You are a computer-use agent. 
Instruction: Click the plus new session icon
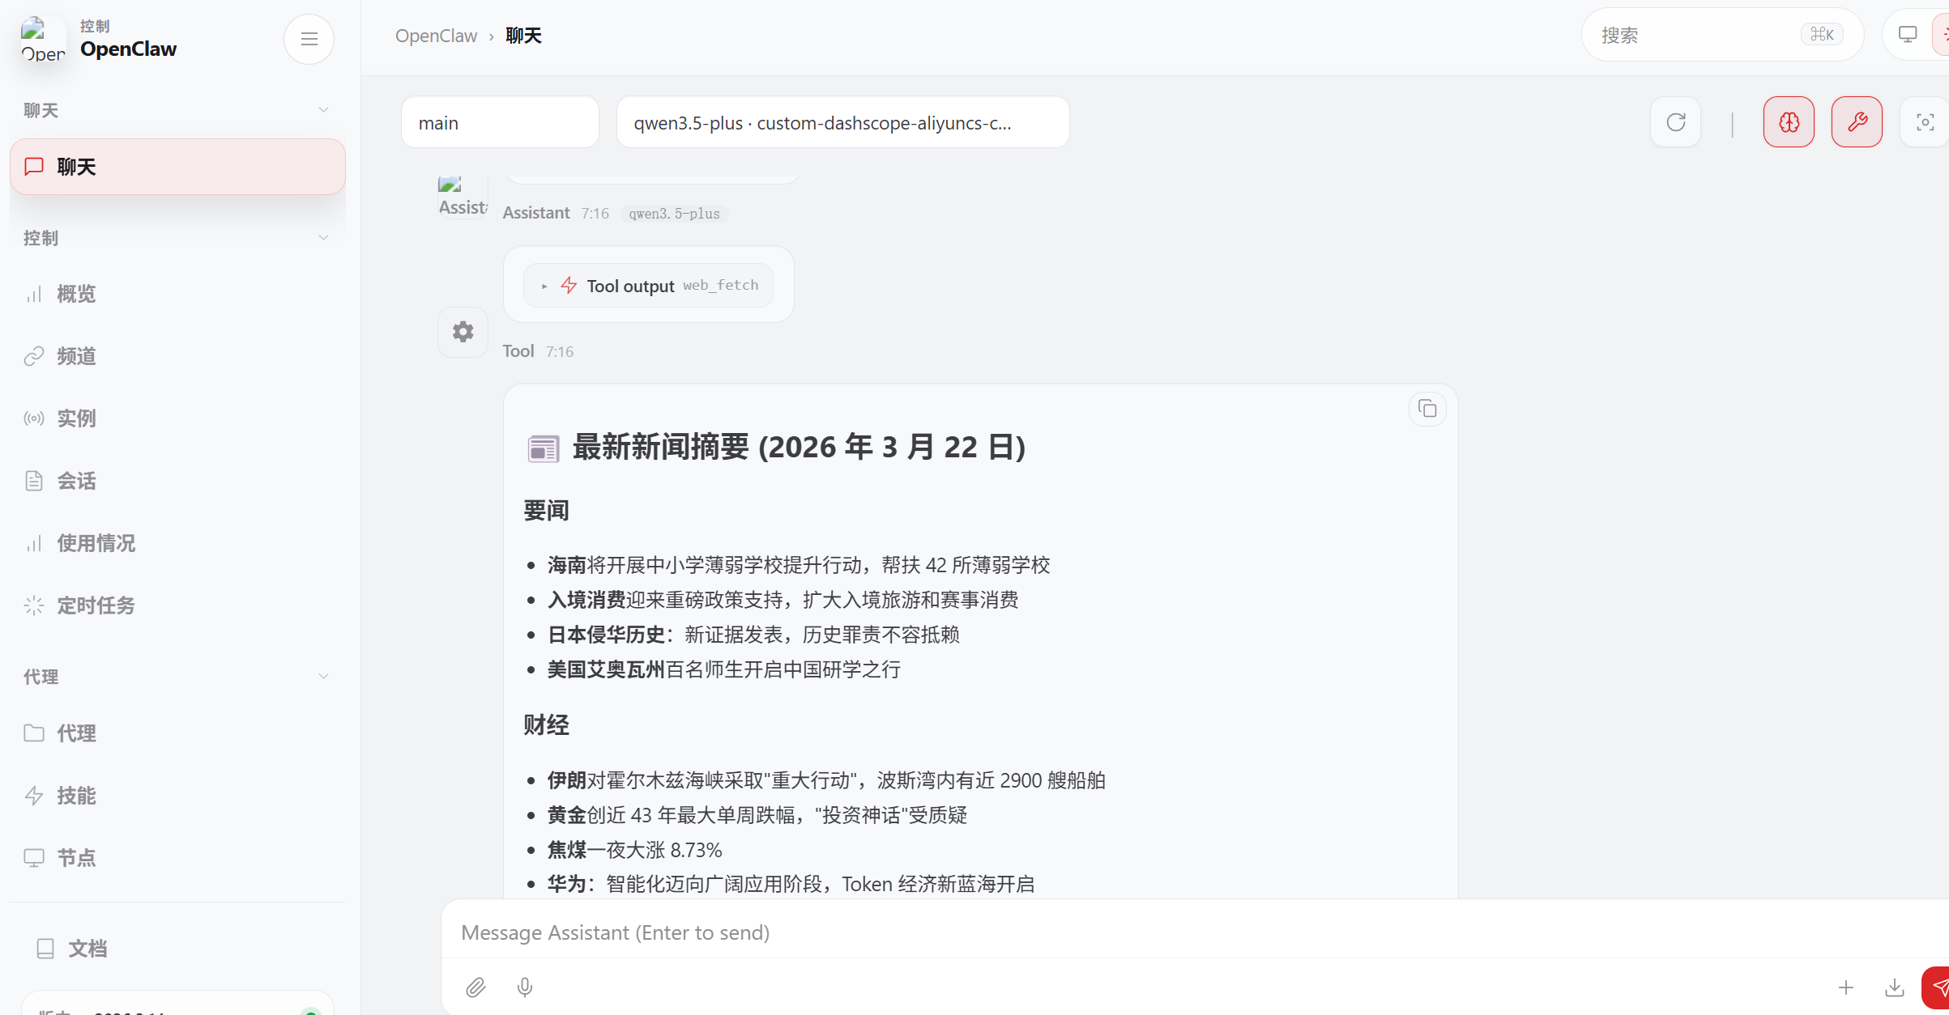[1846, 987]
